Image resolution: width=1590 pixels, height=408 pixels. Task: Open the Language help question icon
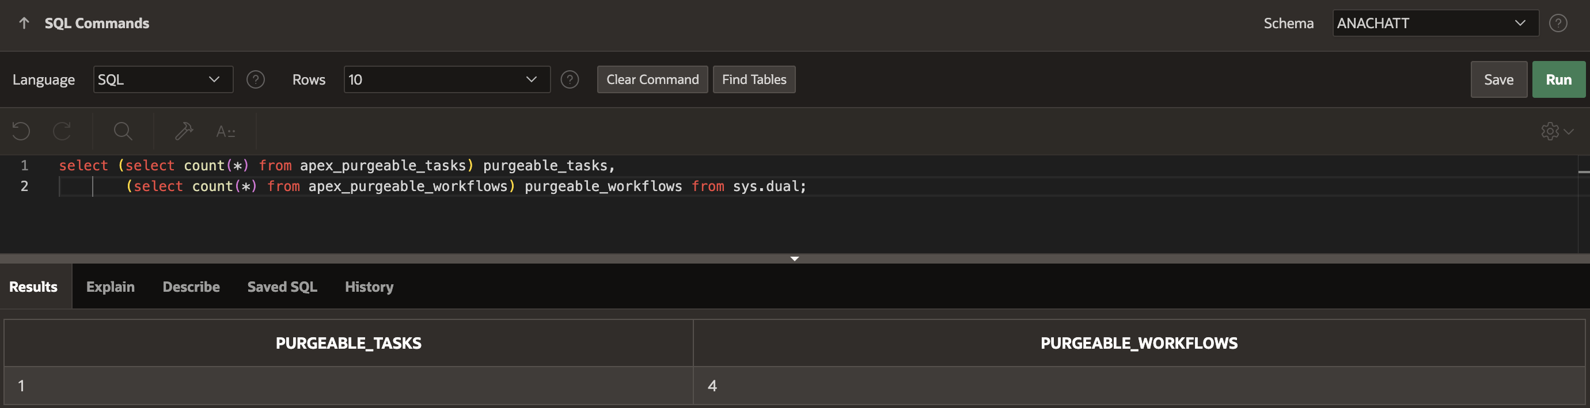(x=256, y=79)
